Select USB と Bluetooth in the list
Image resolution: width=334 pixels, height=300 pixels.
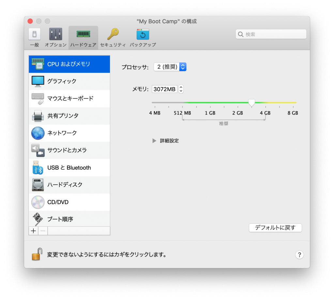click(x=69, y=168)
